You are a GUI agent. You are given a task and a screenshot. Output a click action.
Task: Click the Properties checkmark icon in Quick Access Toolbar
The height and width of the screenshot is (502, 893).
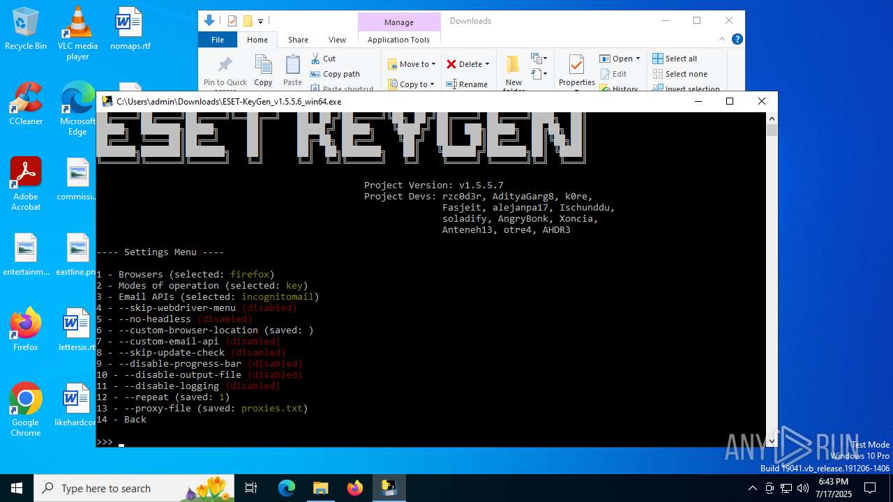pos(232,21)
